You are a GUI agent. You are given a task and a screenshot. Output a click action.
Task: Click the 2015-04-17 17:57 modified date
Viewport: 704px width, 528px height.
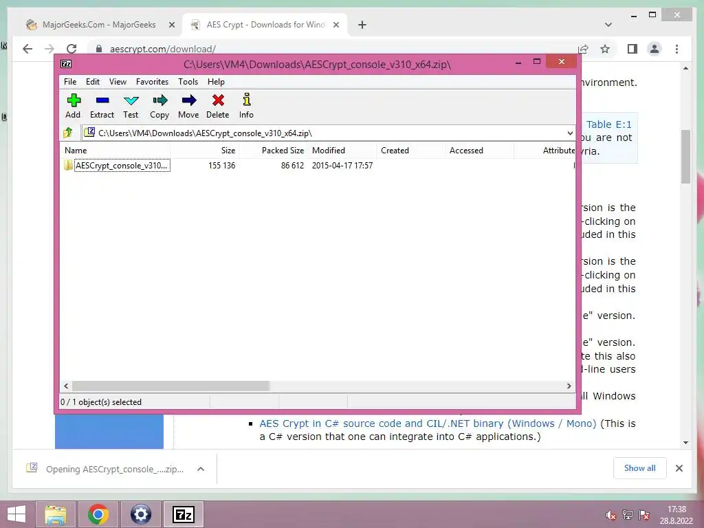342,165
